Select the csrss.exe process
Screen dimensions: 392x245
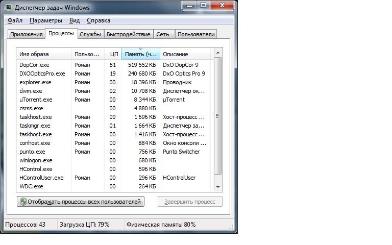click(x=115, y=108)
